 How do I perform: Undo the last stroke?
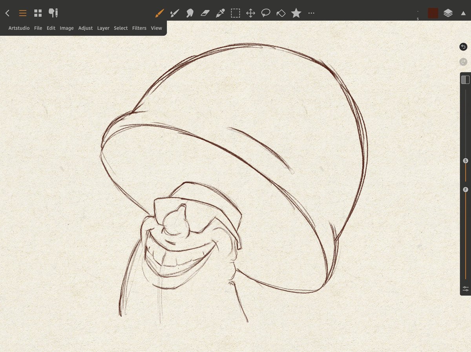pos(463,47)
